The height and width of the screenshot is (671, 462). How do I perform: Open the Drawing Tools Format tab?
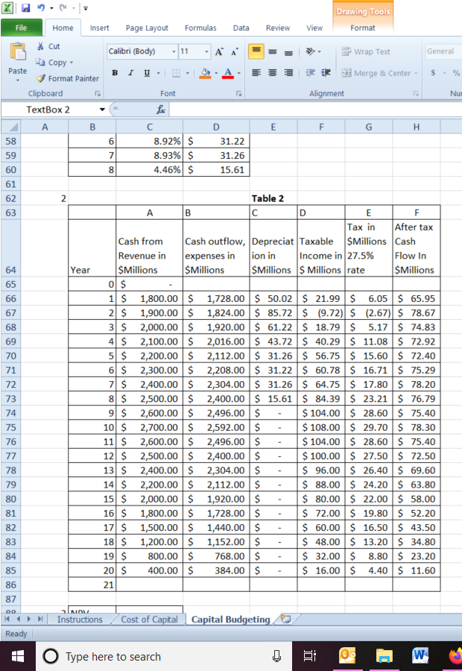363,28
